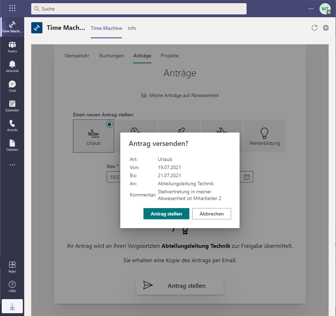Viewport: 336px width, 316px height.
Task: Open Hilfe in the sidebar
Action: point(12,286)
